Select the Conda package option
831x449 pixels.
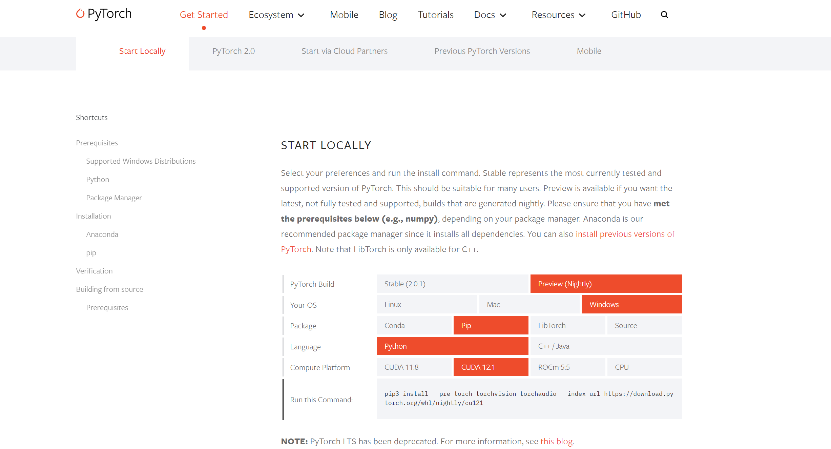[x=414, y=325]
